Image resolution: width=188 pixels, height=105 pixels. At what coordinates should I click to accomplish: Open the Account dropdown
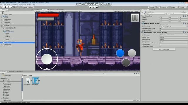click(x=164, y=7)
